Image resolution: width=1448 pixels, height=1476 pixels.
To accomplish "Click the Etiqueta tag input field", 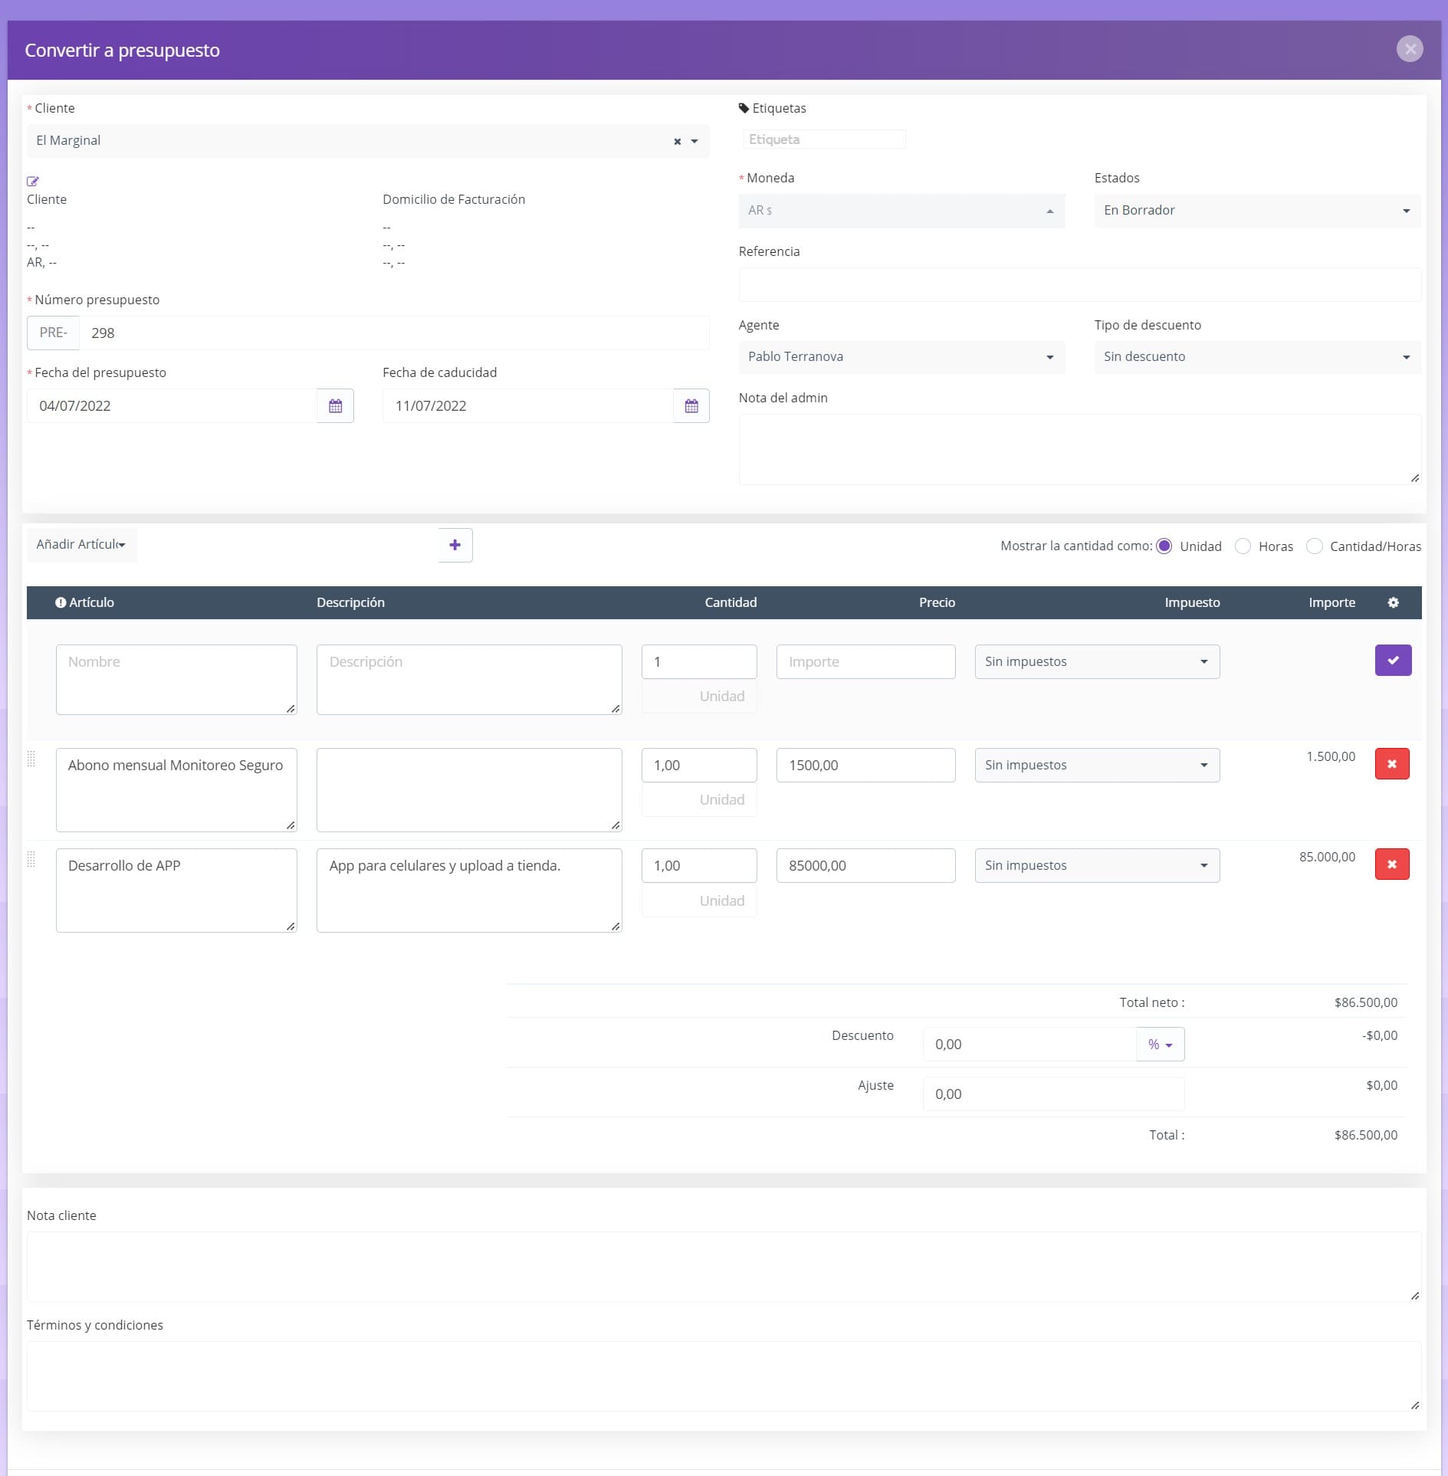I will tap(824, 139).
